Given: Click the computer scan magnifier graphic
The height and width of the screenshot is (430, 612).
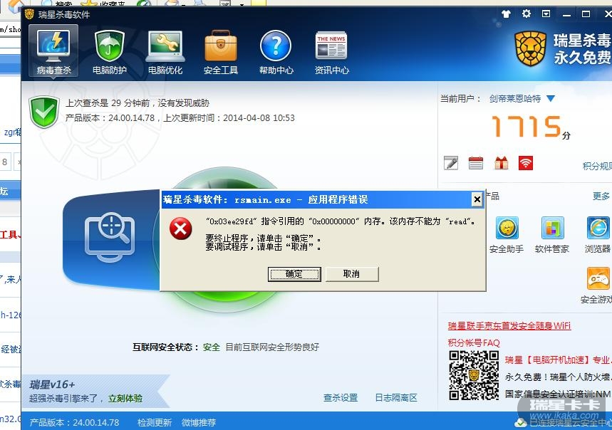Looking at the screenshot, I should point(110,237).
